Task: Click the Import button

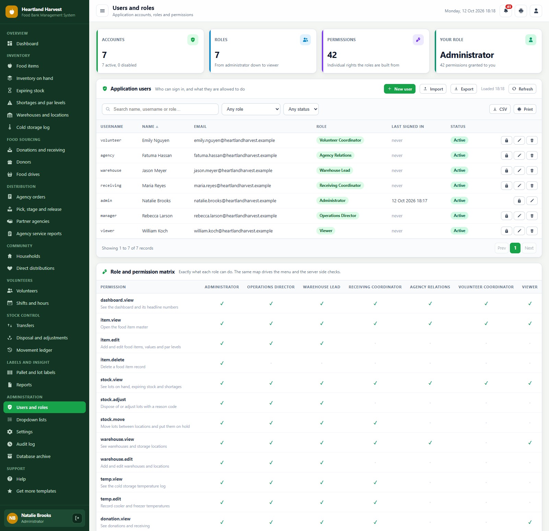Action: pos(433,89)
